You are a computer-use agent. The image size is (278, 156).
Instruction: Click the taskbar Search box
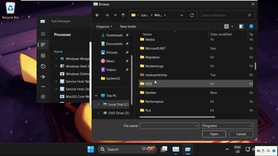point(127,149)
